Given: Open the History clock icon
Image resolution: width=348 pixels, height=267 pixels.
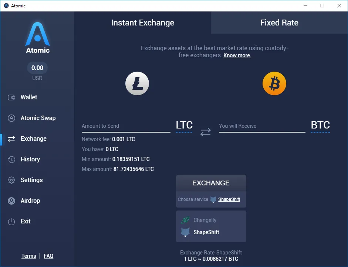Looking at the screenshot, I should coord(11,159).
